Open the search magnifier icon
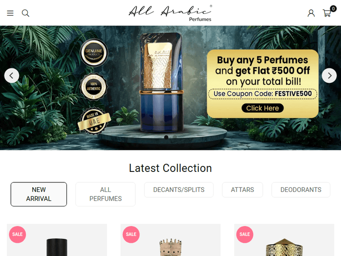The height and width of the screenshot is (256, 341). coord(25,13)
